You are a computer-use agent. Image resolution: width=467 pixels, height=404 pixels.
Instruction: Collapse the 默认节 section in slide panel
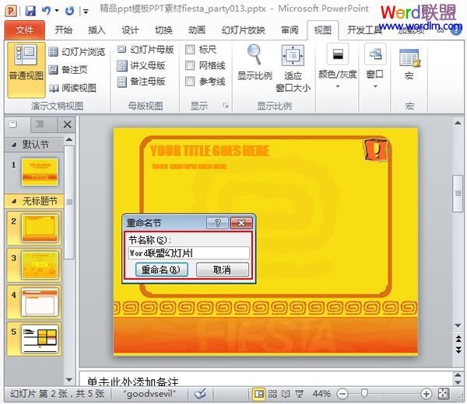pos(12,145)
